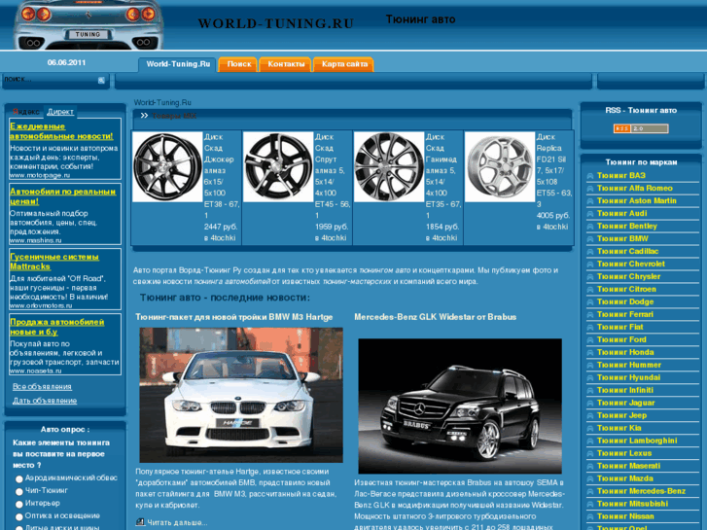
Task: Click bullet icon next to Тюнинг ВАЗ
Action: pos(589,176)
